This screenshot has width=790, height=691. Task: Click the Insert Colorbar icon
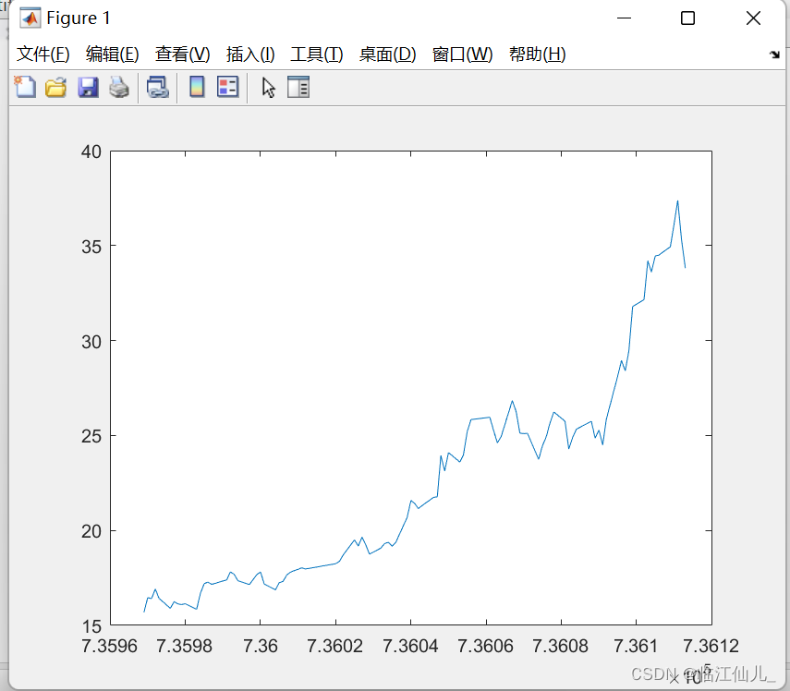(197, 87)
